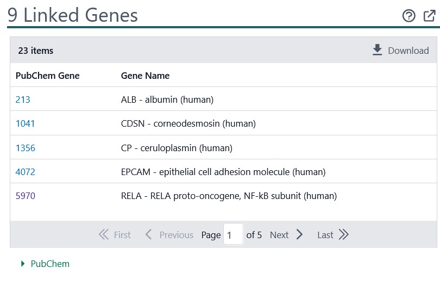Click the page number input field

pos(233,234)
